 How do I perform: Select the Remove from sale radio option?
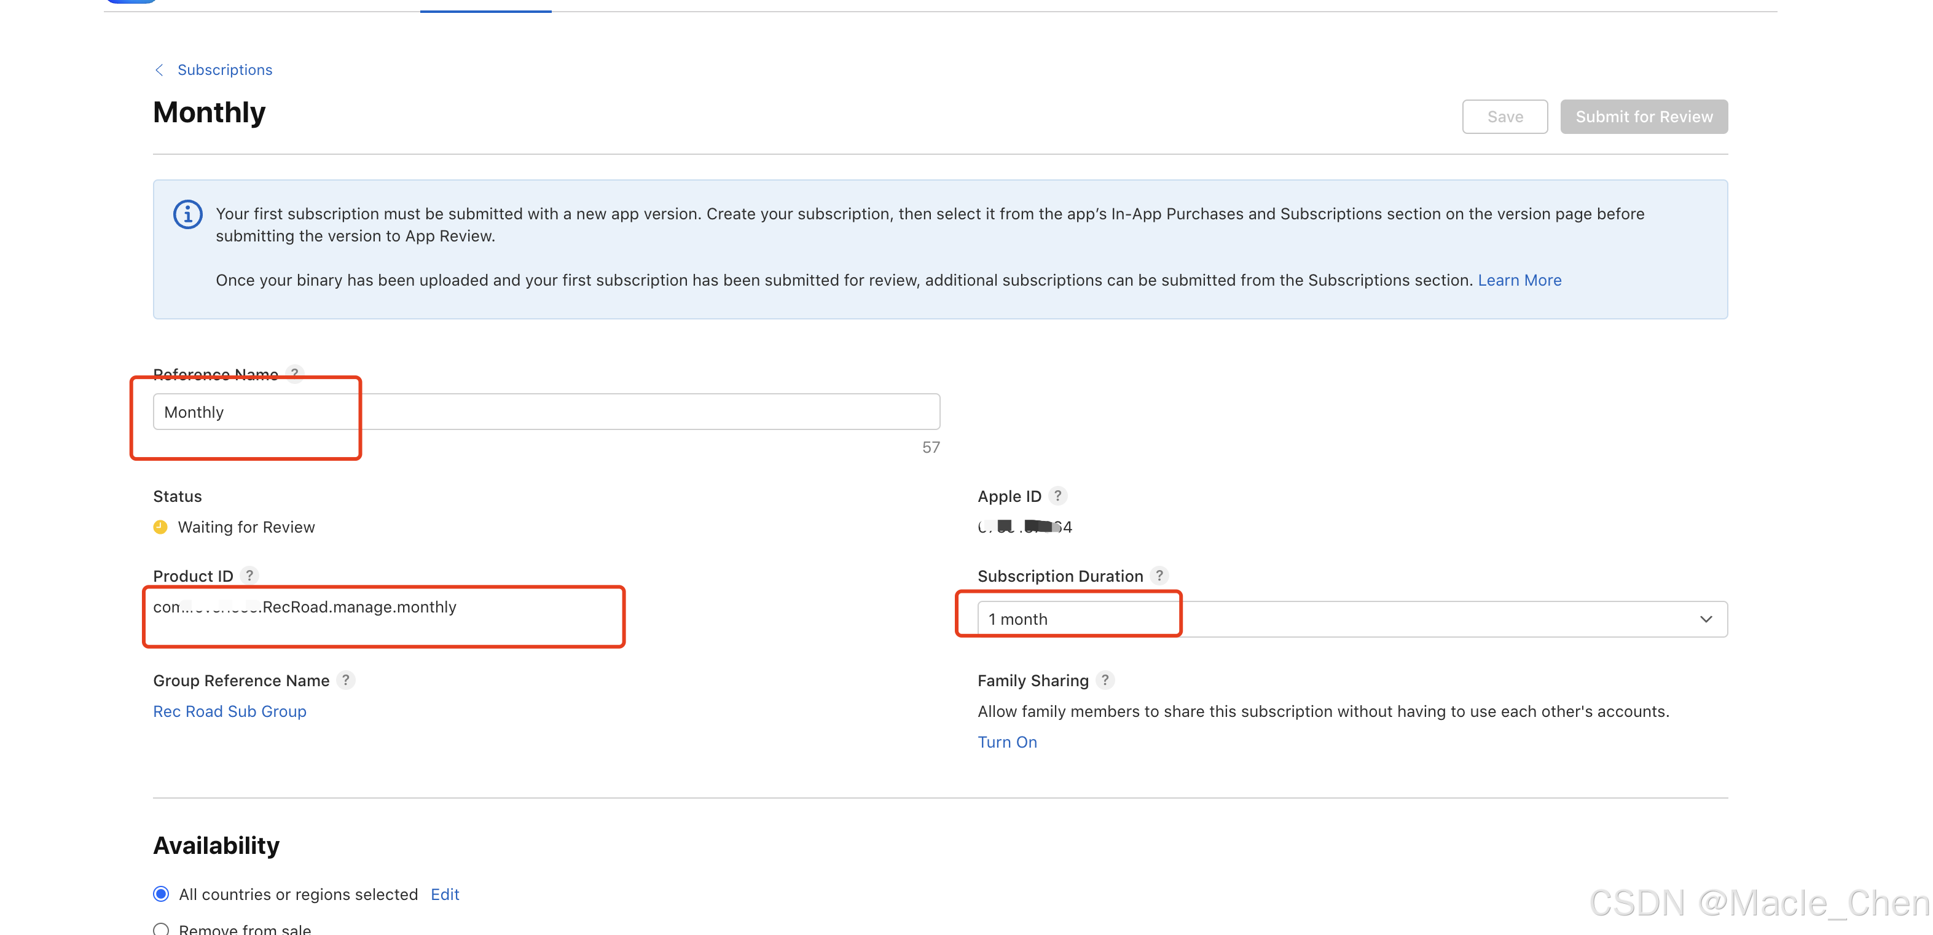click(160, 929)
